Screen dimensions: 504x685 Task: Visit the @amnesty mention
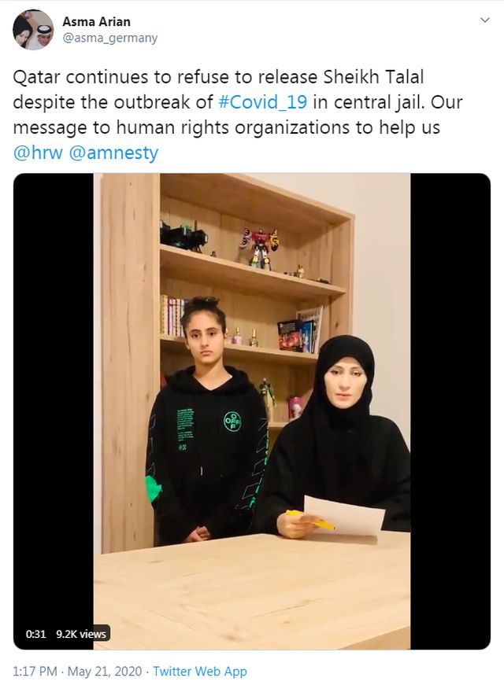[x=113, y=153]
